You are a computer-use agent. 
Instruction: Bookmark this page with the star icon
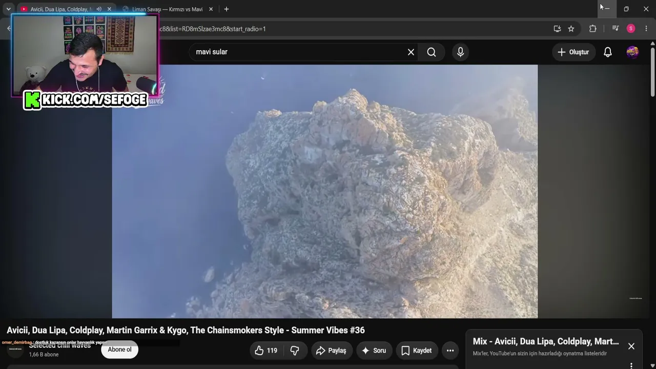pos(571,29)
